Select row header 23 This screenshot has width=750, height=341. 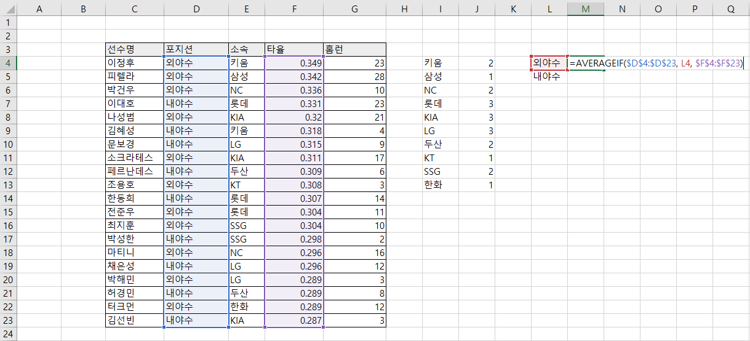pos(8,320)
